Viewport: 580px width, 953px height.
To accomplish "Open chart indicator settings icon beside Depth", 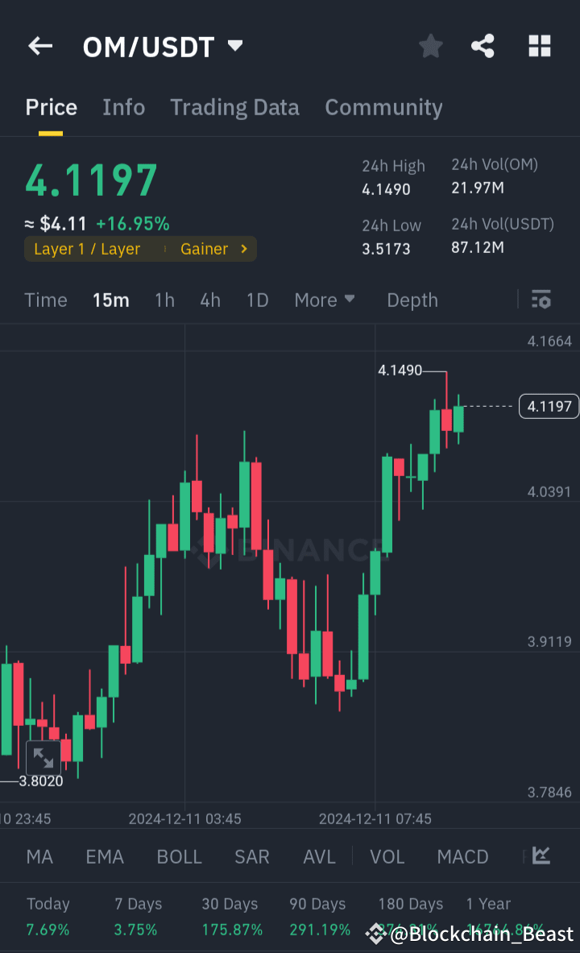I will point(541,300).
